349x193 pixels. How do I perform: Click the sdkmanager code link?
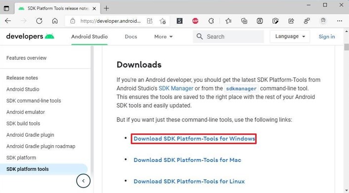pos(241,89)
